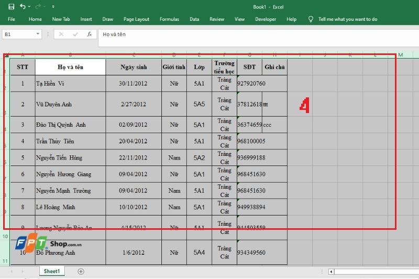Click the Select All corner triangle

(6, 55)
